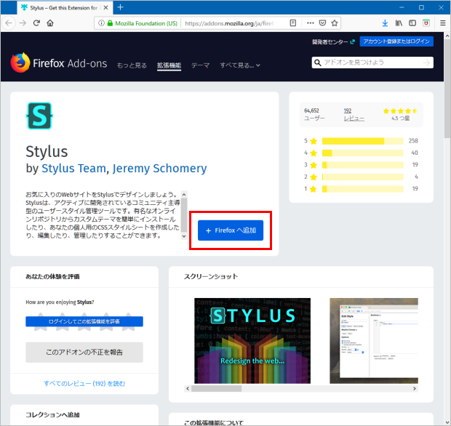The image size is (451, 426).
Task: Click the 258 five-star count
Action: [413, 141]
